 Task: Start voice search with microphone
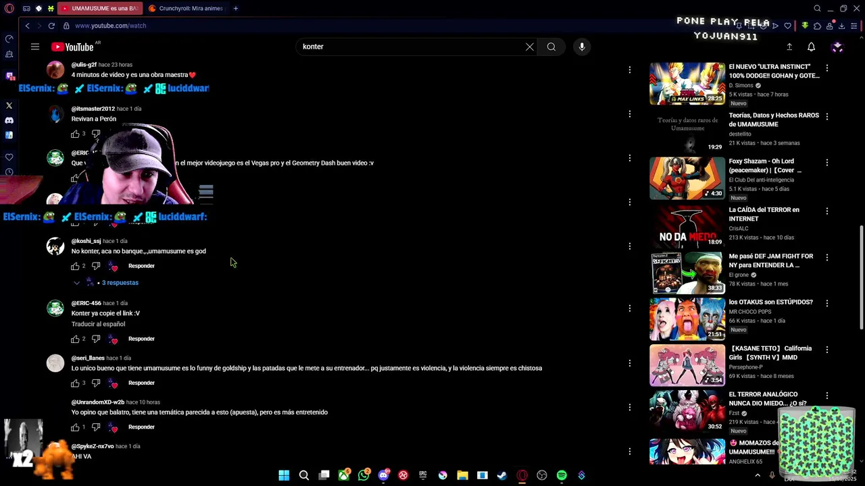[582, 47]
